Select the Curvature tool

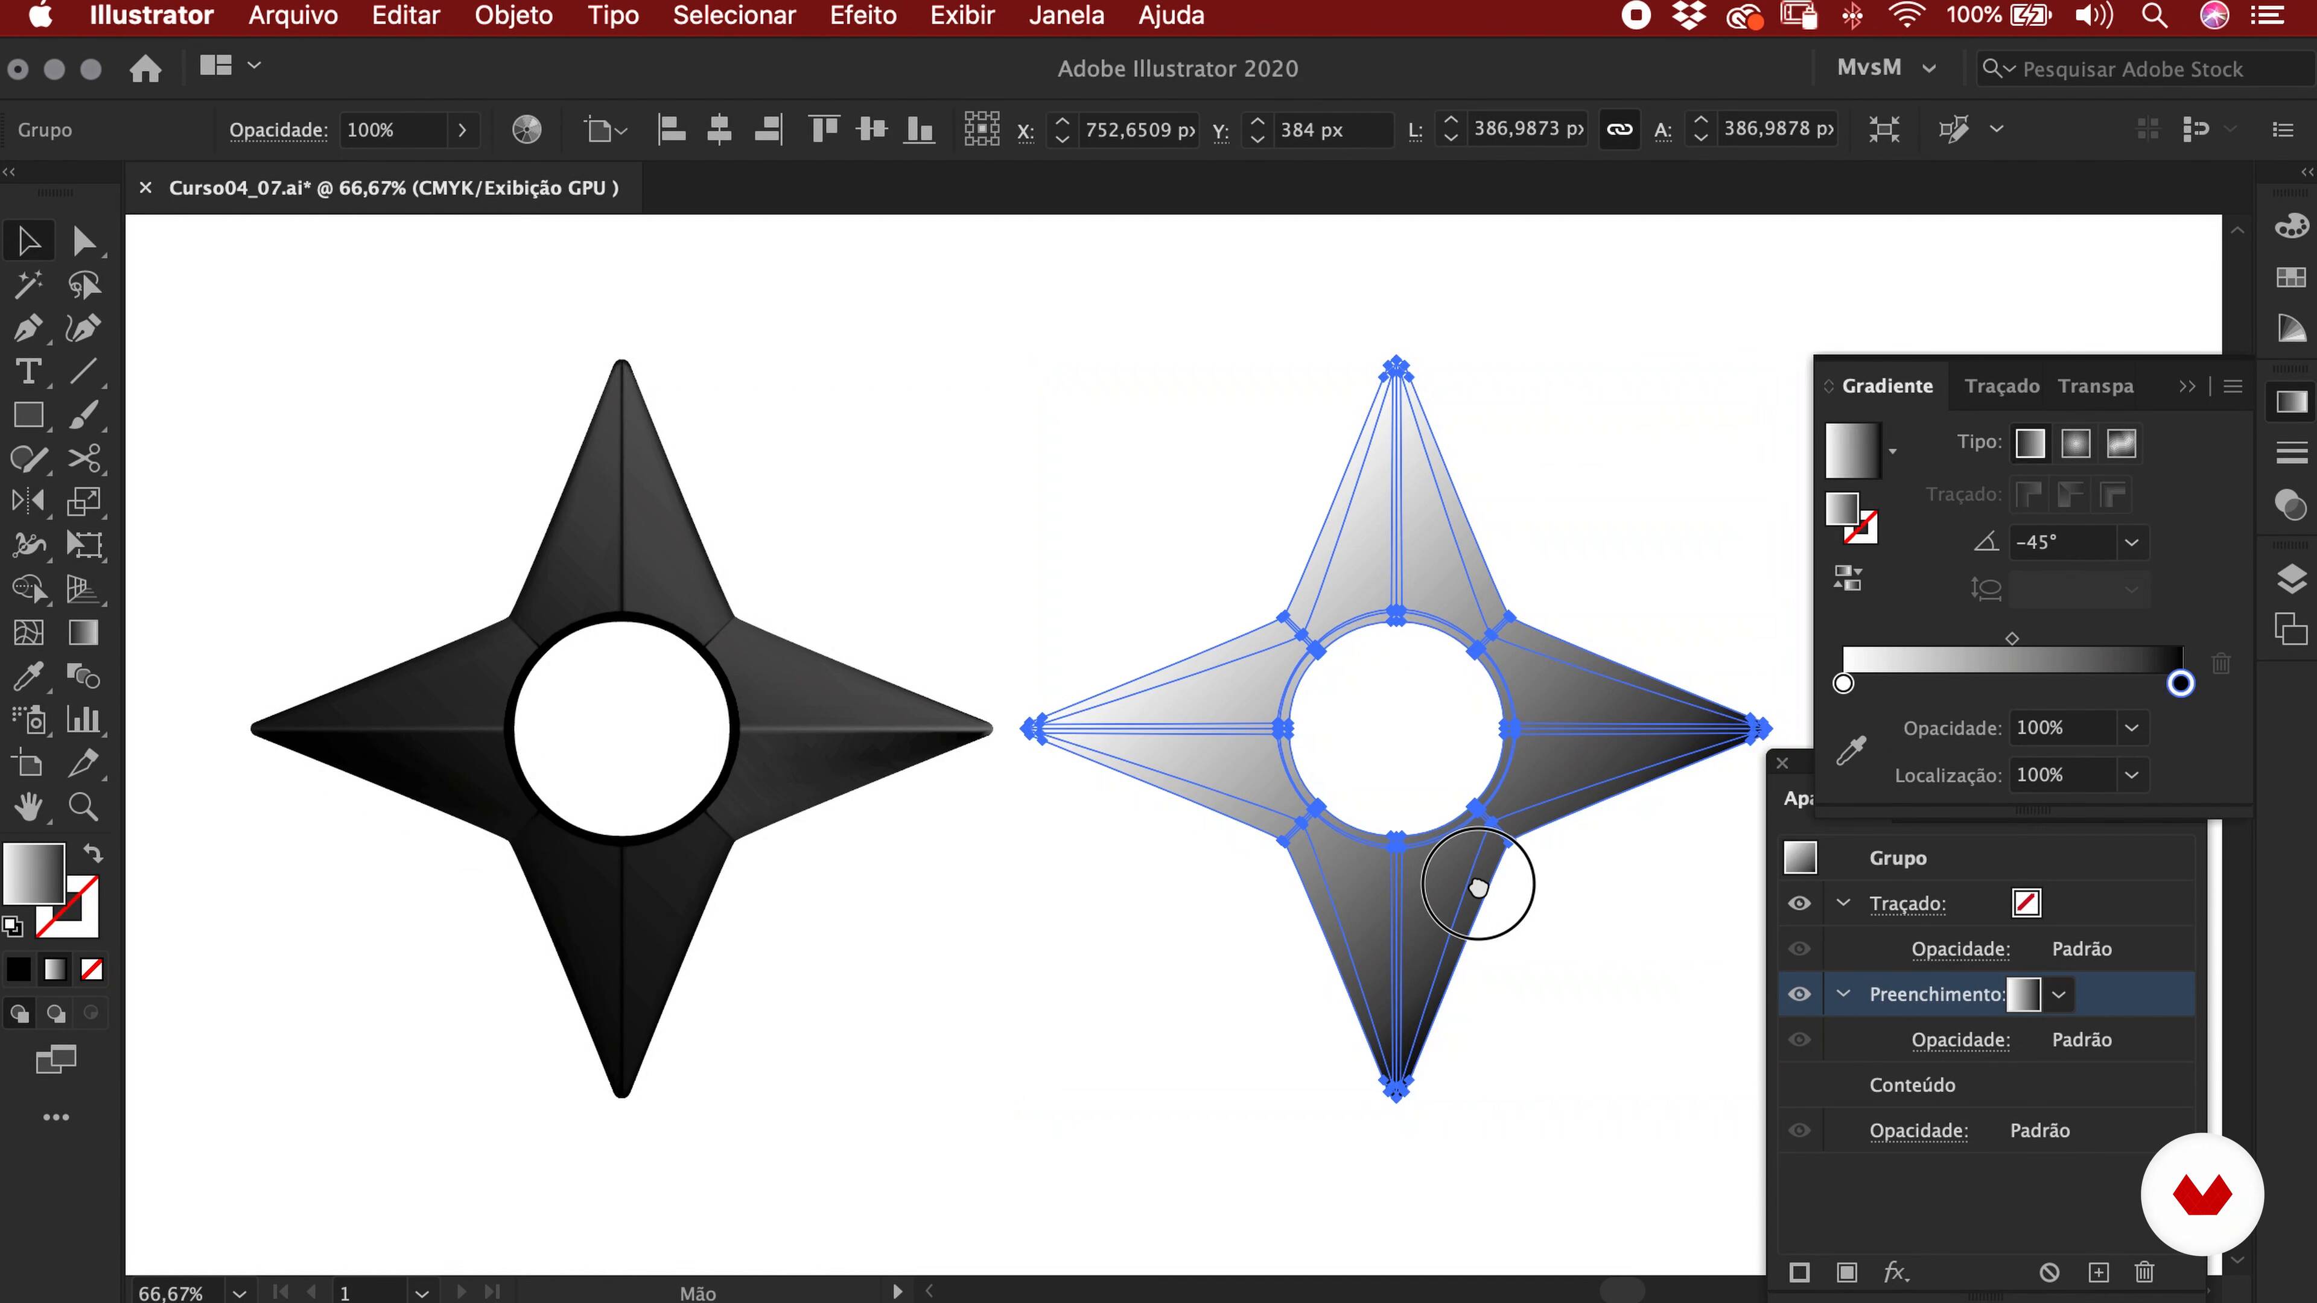(x=84, y=328)
